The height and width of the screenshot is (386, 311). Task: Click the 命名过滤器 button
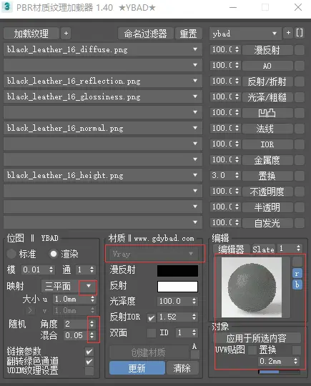click(x=146, y=34)
